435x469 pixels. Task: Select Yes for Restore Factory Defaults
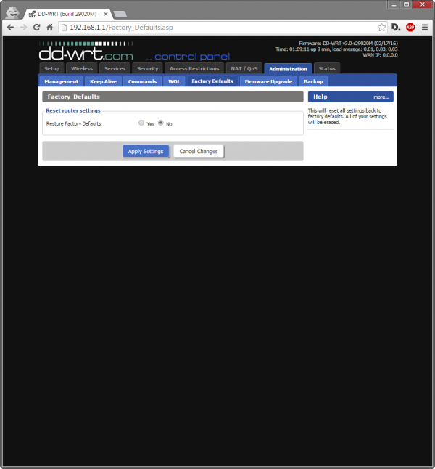(142, 123)
